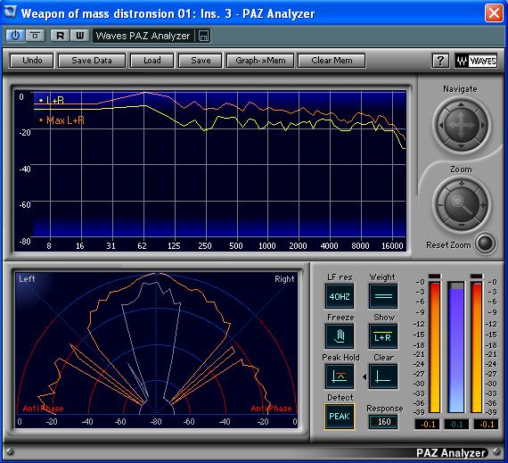Screen dimensions: 508x463
Task: Click the Right label in the stereo display
Action: 284,279
